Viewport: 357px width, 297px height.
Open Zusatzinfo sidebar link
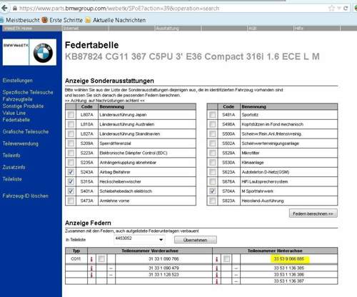(14, 167)
